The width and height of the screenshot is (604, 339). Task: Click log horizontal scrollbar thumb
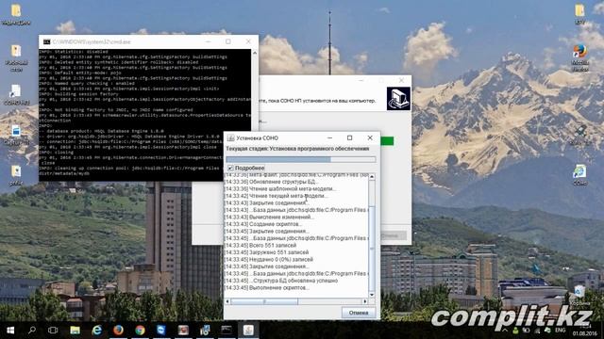tap(264, 301)
